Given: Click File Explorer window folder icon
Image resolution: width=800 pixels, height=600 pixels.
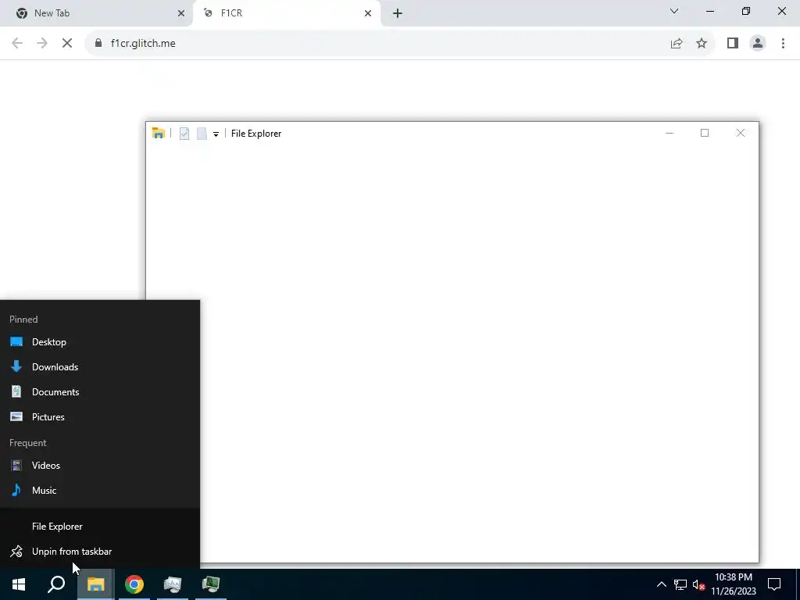Looking at the screenshot, I should pyautogui.click(x=158, y=133).
